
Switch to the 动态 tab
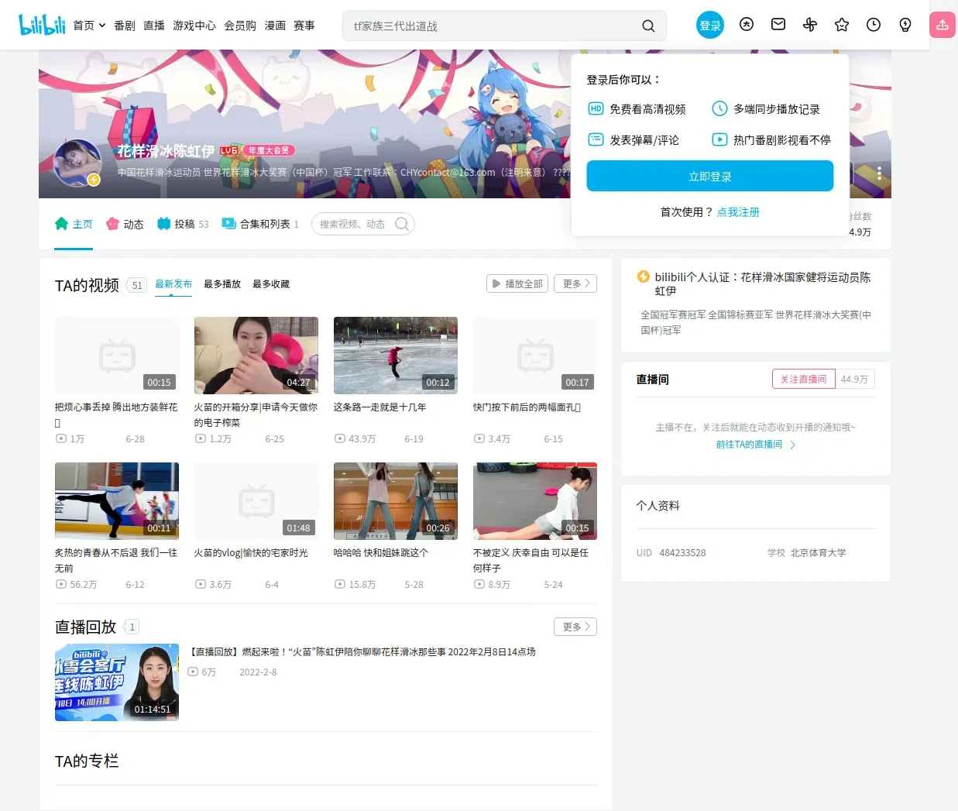click(125, 224)
